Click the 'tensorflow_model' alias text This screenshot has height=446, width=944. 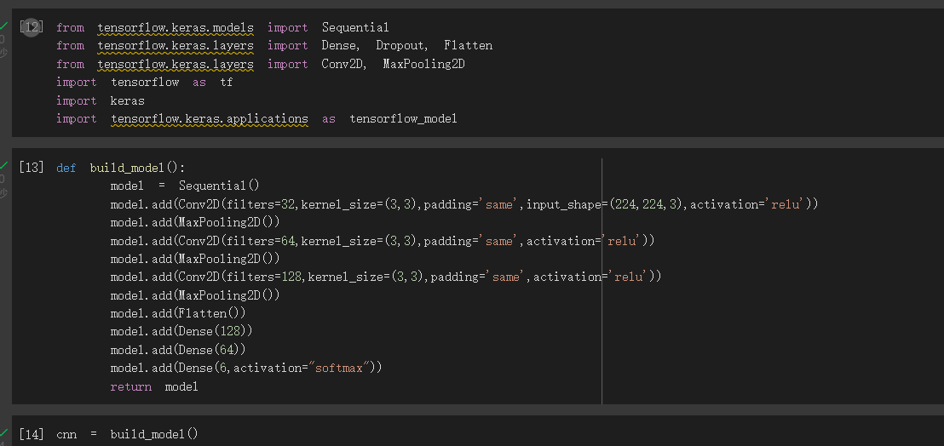[403, 119]
